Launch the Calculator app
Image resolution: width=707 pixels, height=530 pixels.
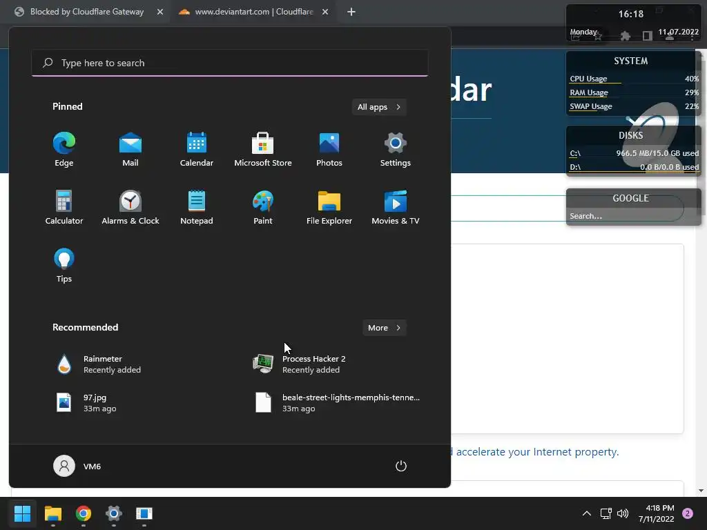64,207
